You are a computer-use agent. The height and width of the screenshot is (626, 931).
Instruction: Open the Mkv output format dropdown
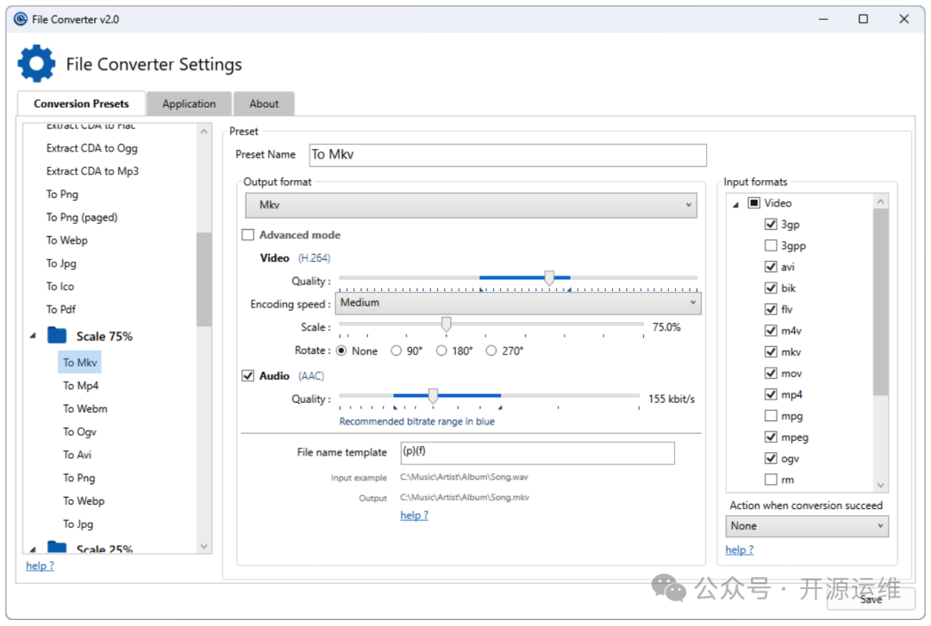tap(471, 206)
